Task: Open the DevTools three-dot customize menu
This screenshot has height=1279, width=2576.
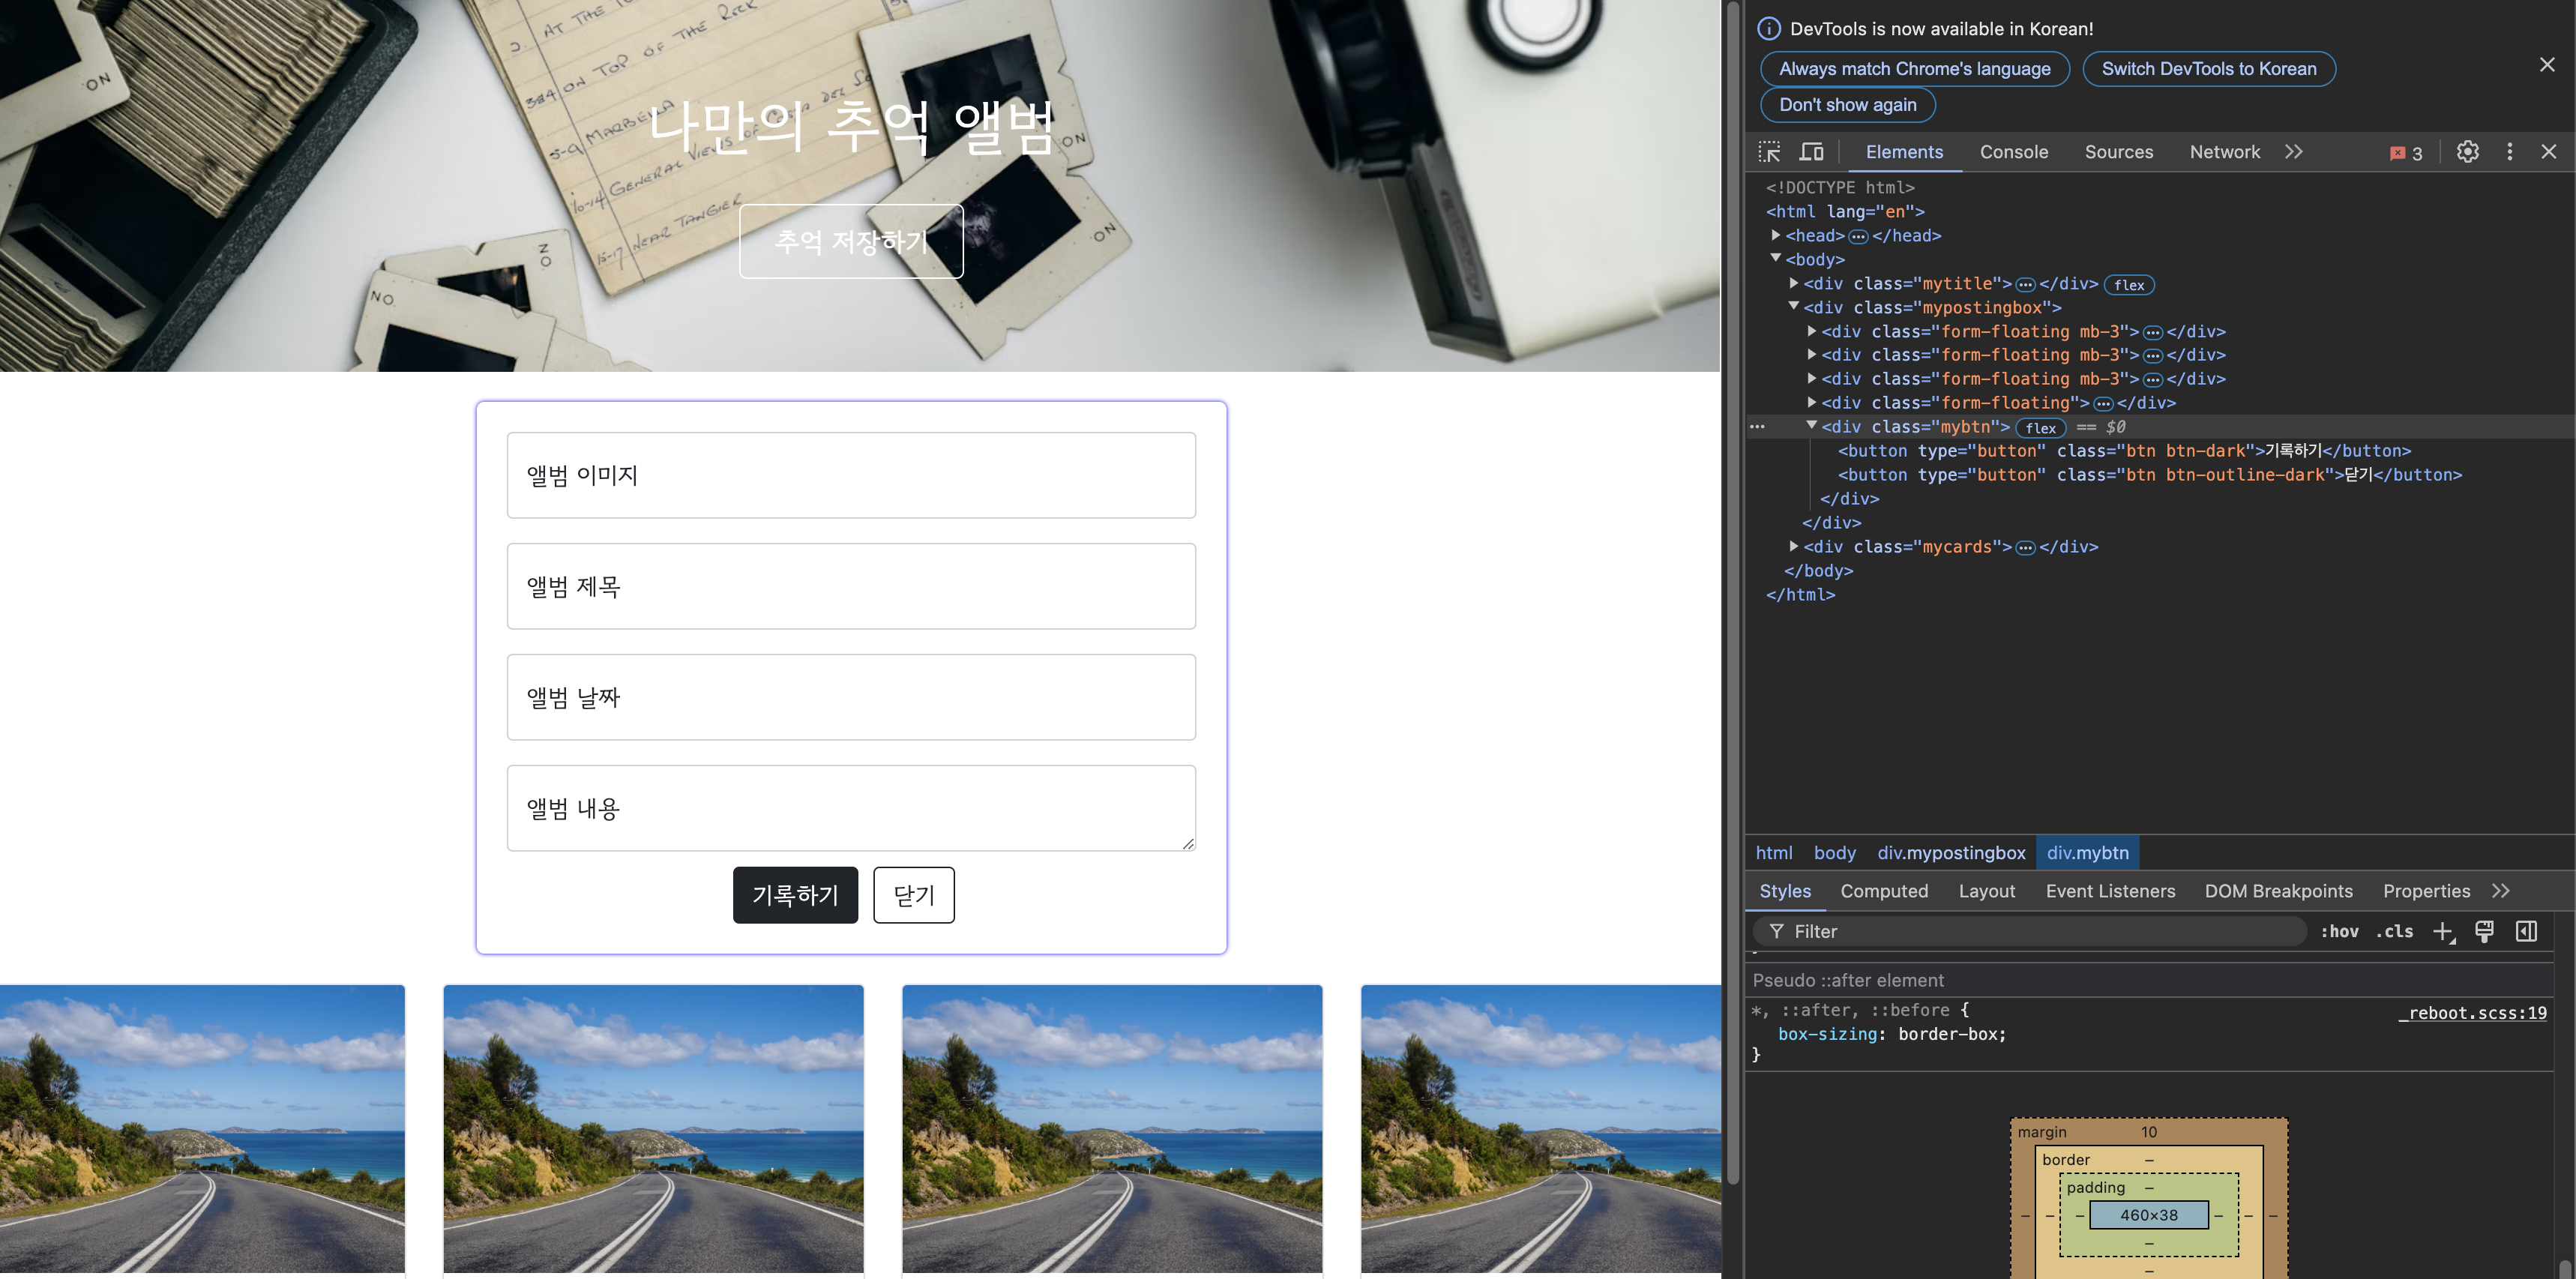Action: (2509, 152)
